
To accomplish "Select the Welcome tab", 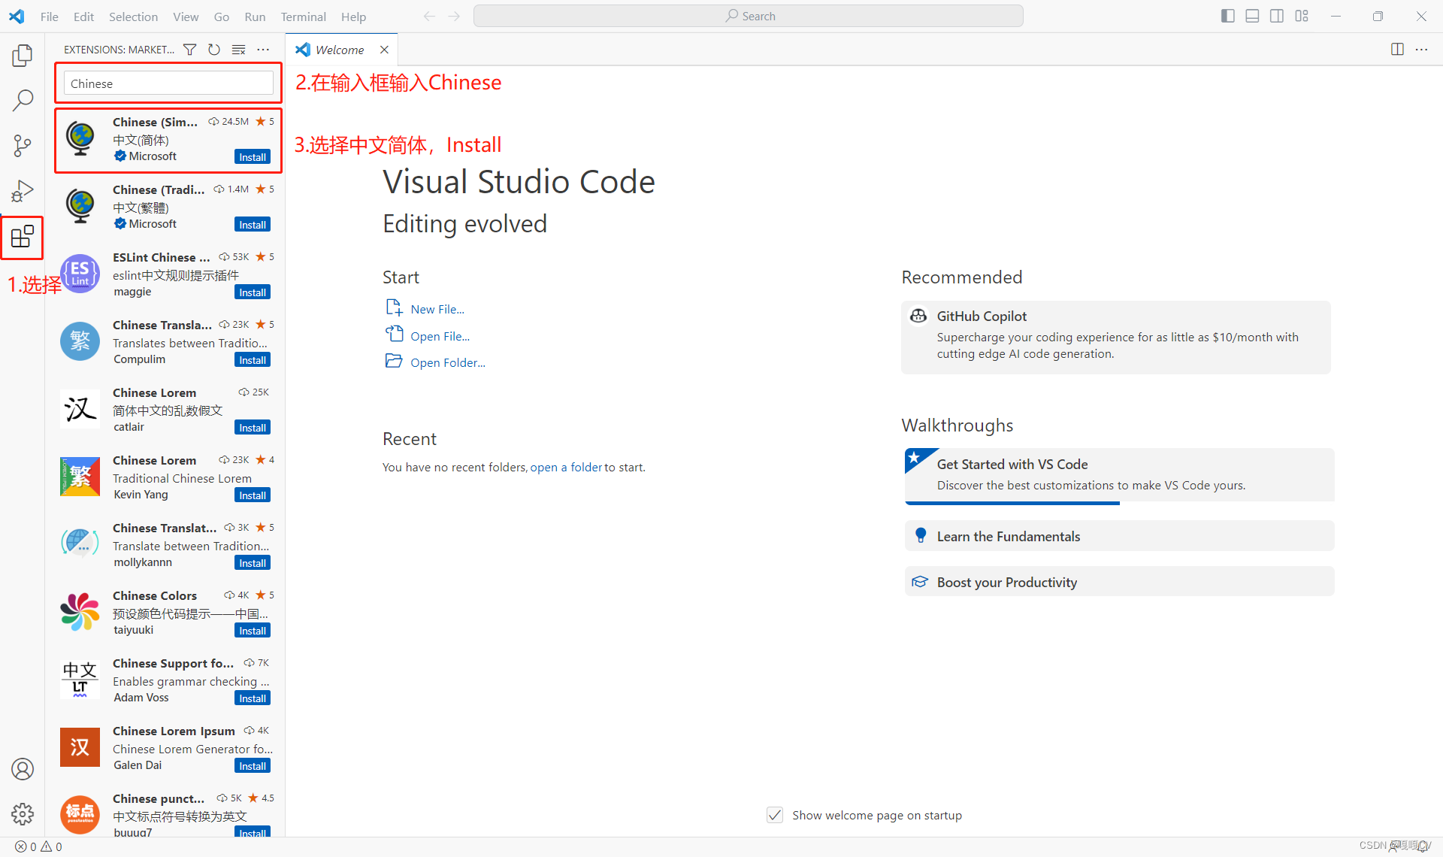I will tap(339, 50).
